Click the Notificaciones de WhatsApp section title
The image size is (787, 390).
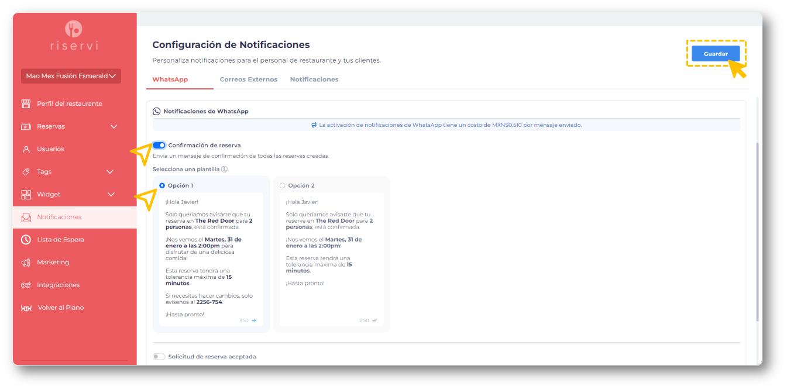pyautogui.click(x=206, y=111)
